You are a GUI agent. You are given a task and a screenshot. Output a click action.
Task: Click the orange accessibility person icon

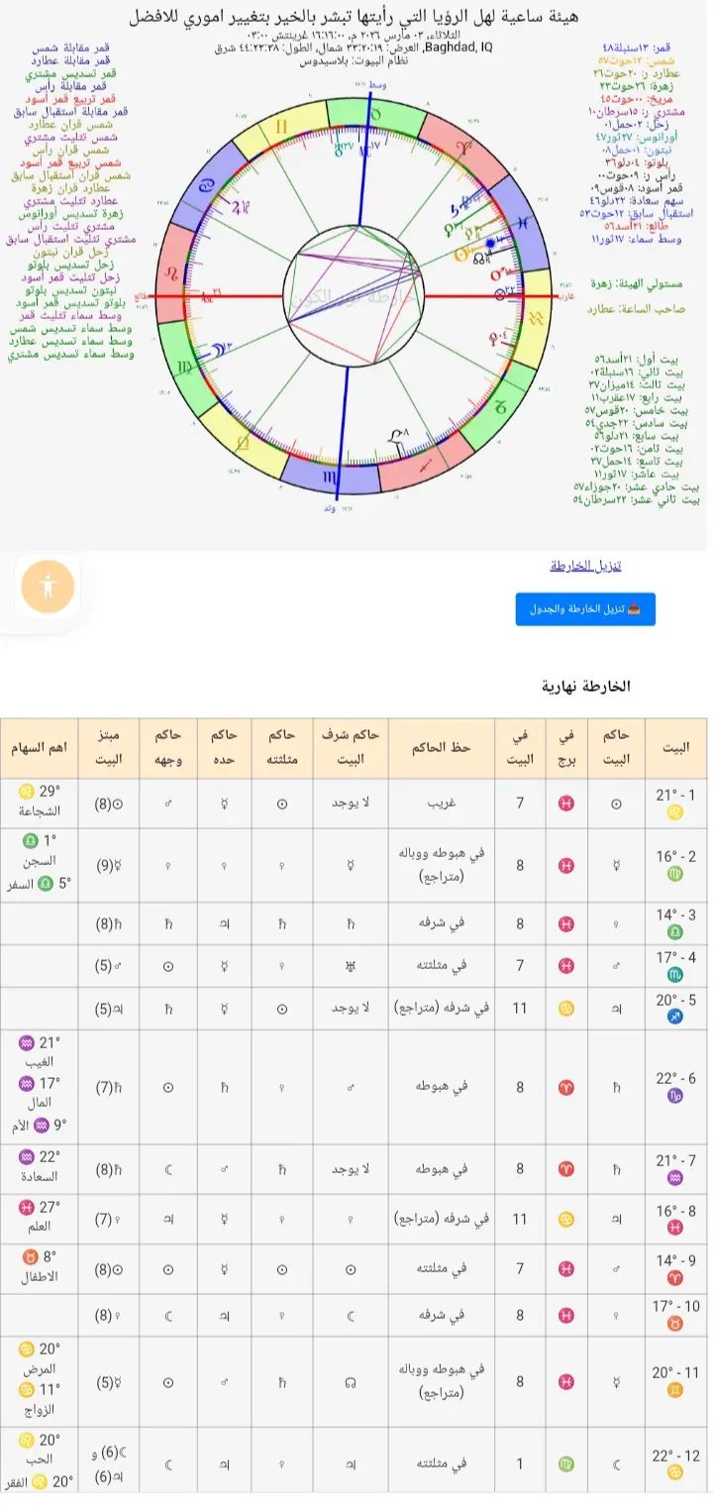click(x=48, y=588)
